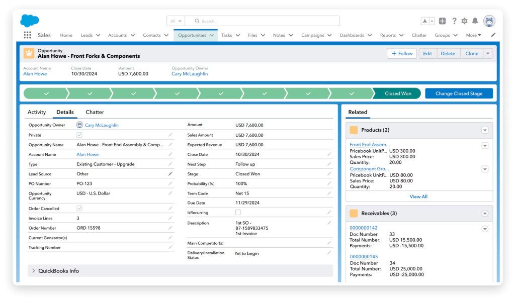Open the Receivables related list dropdown
Screen dimensions: 515x301
click(x=485, y=214)
